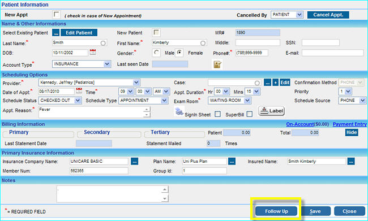
Task: Select Male gender radio button
Action: 156,53
